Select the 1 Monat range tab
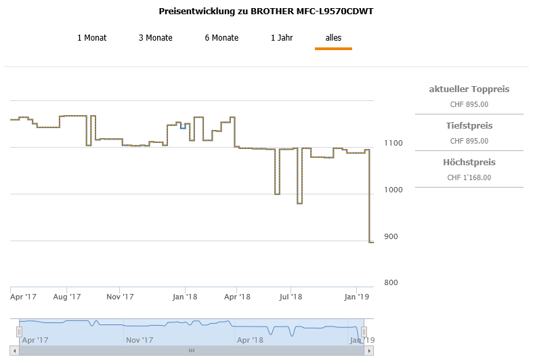Viewport: 535px width, 361px height. pyautogui.click(x=92, y=38)
